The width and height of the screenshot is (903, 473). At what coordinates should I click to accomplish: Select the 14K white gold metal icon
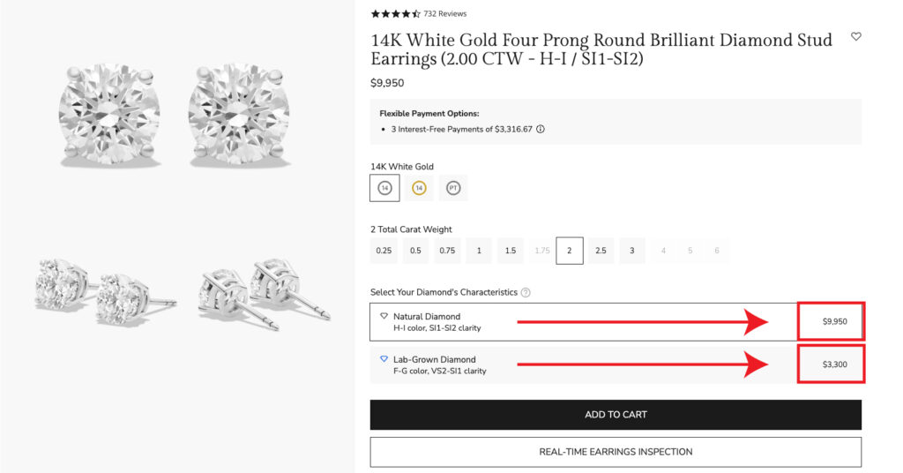click(384, 188)
